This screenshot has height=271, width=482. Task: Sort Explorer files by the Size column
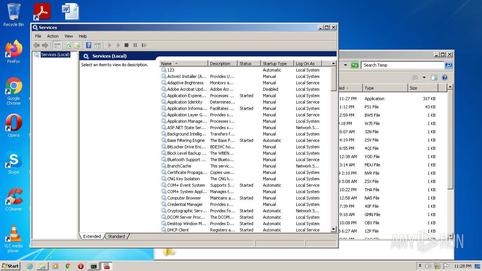point(423,88)
